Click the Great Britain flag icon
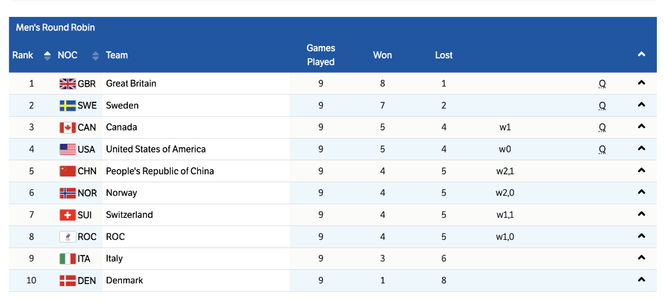664x308 pixels. click(x=68, y=84)
